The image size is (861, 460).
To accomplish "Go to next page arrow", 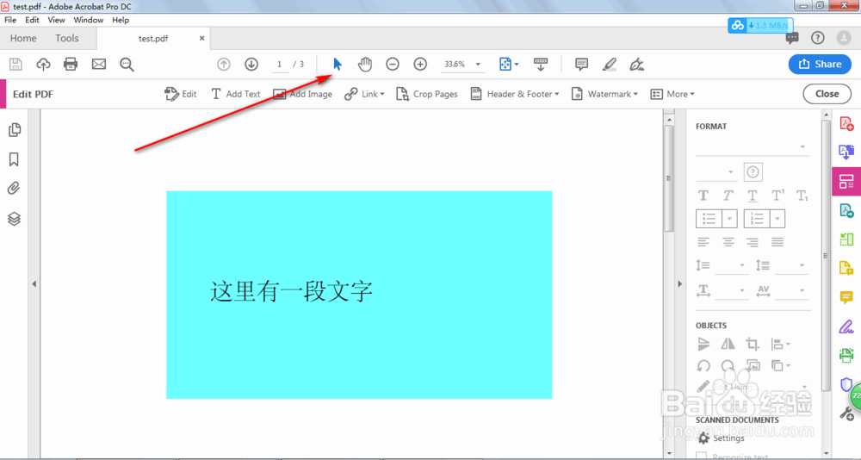I will pos(251,65).
